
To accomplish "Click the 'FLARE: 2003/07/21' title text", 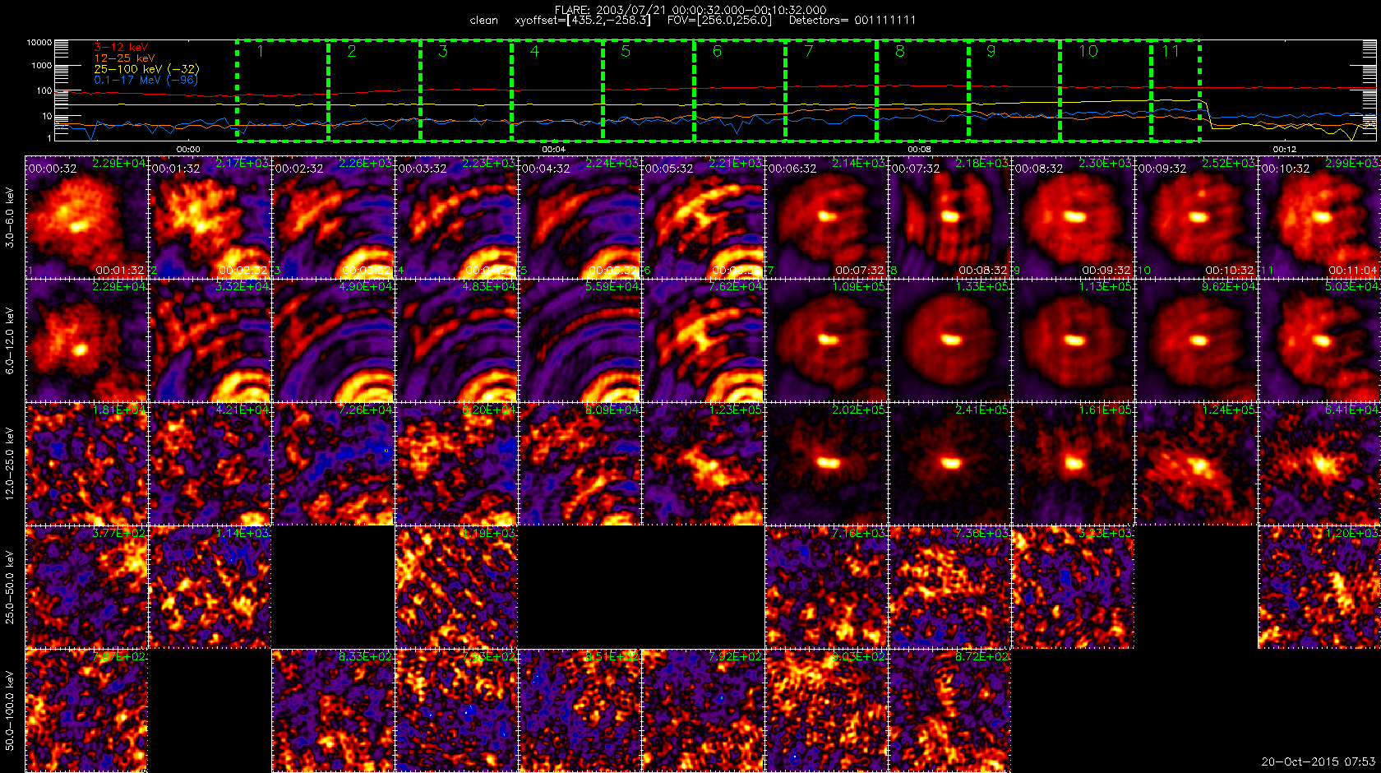I will coord(612,10).
